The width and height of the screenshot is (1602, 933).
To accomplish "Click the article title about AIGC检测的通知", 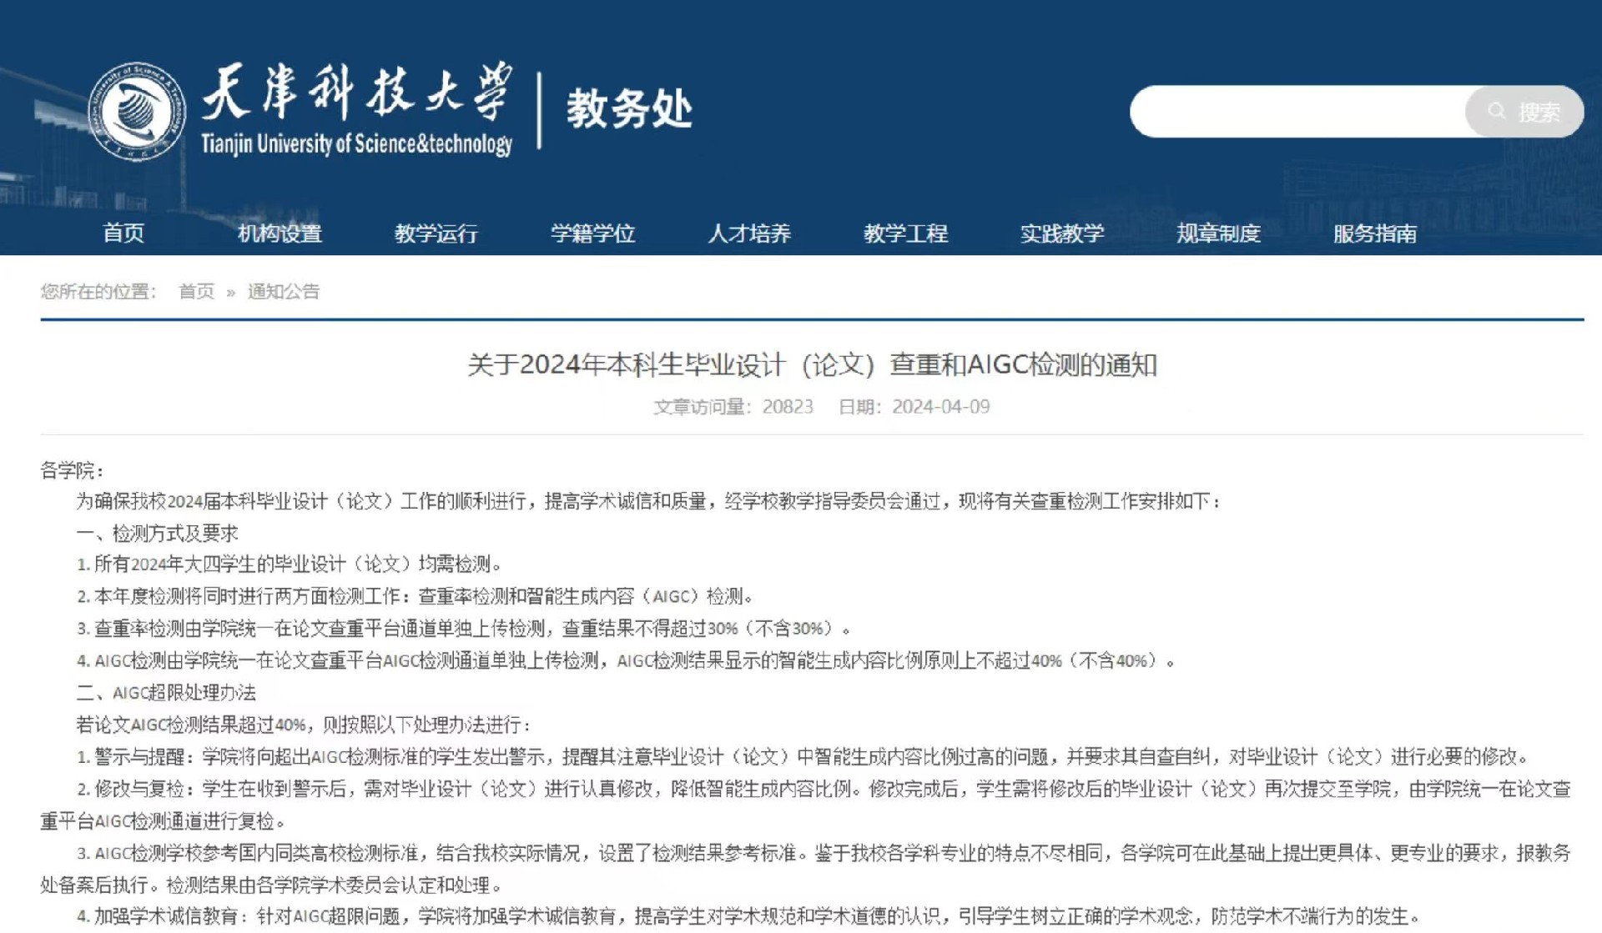I will (812, 364).
